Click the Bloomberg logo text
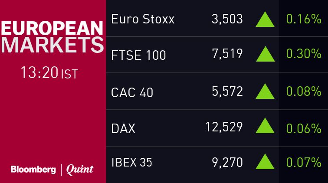This screenshot has width=328, height=183. pyautogui.click(x=33, y=170)
